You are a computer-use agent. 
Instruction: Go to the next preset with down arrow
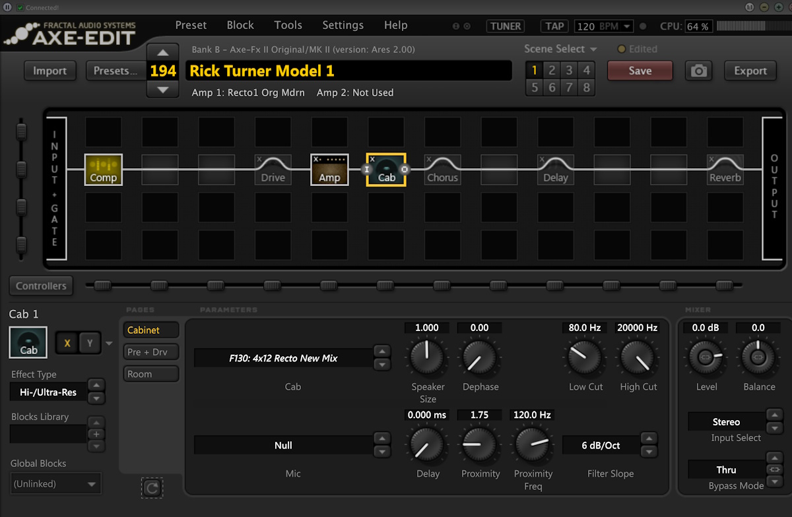pyautogui.click(x=163, y=89)
